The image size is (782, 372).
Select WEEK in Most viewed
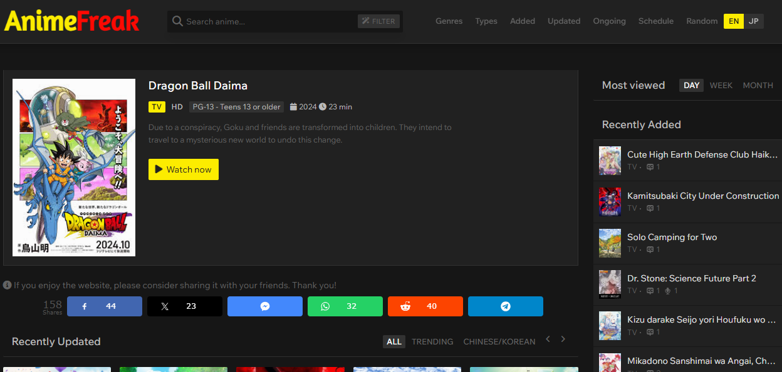tap(721, 85)
